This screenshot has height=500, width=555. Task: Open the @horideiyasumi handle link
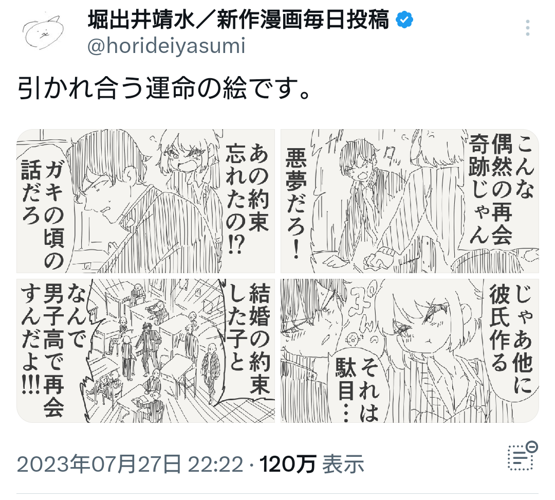(x=166, y=46)
